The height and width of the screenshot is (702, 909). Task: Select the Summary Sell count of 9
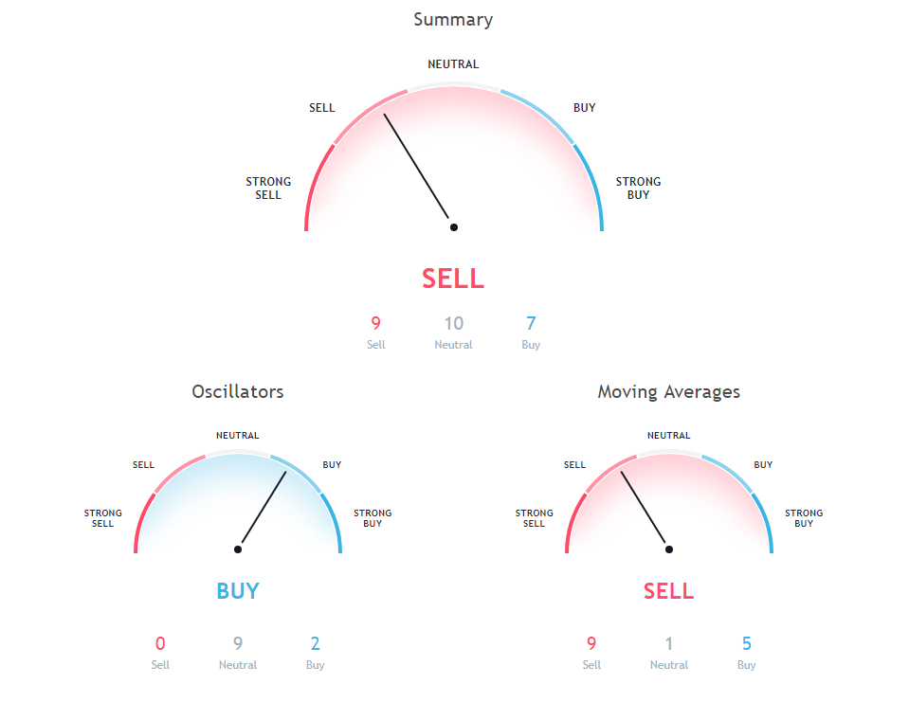[x=376, y=324]
